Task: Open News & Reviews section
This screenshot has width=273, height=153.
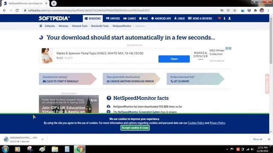Action: click(x=200, y=18)
